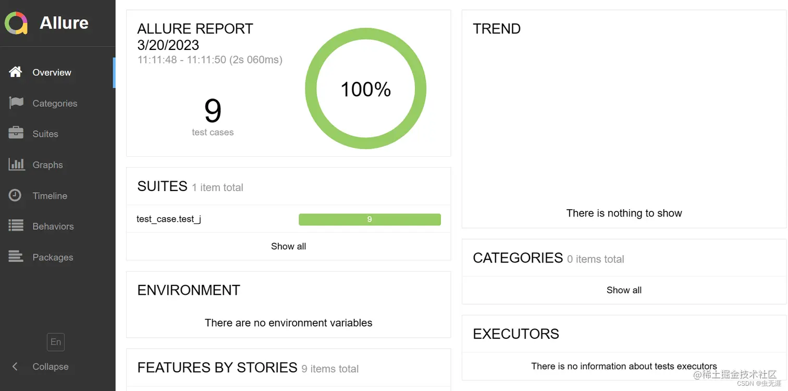Click the Packages aligned-lines icon

click(x=16, y=256)
